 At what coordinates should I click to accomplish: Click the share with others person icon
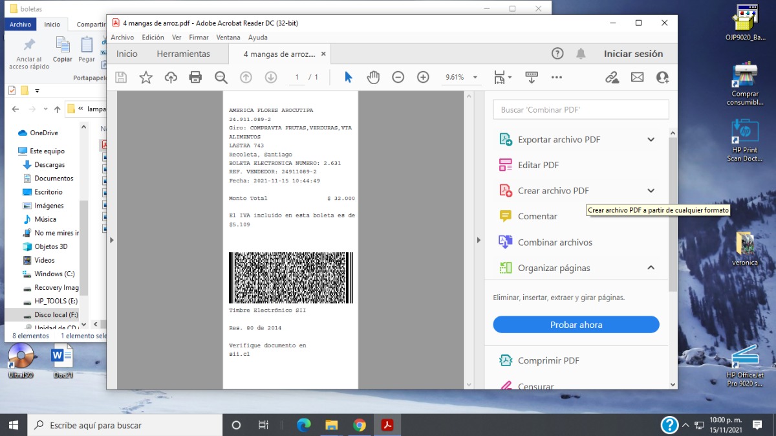[662, 78]
